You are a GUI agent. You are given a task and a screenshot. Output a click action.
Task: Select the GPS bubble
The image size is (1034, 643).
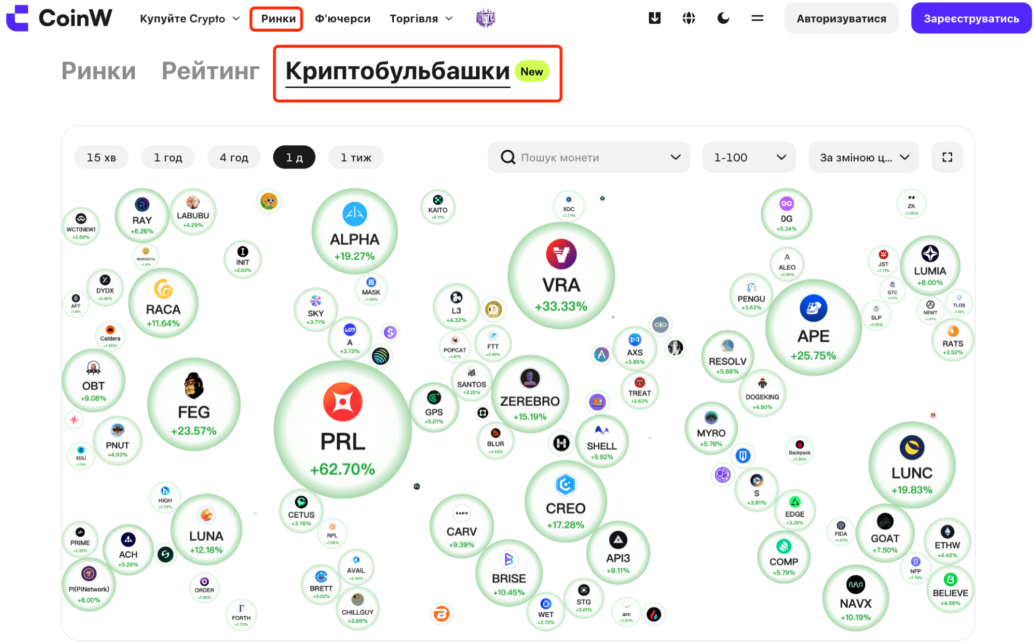point(434,407)
